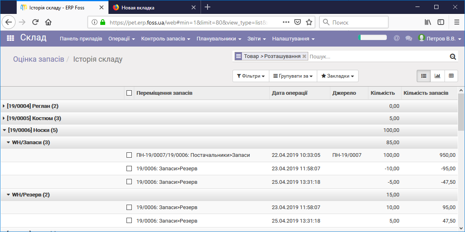This screenshot has height=232, width=465.
Task: Open the Firefox library icon
Action: click(428, 22)
